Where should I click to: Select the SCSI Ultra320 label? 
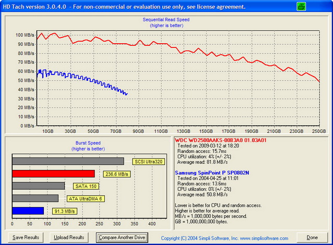click(148, 162)
